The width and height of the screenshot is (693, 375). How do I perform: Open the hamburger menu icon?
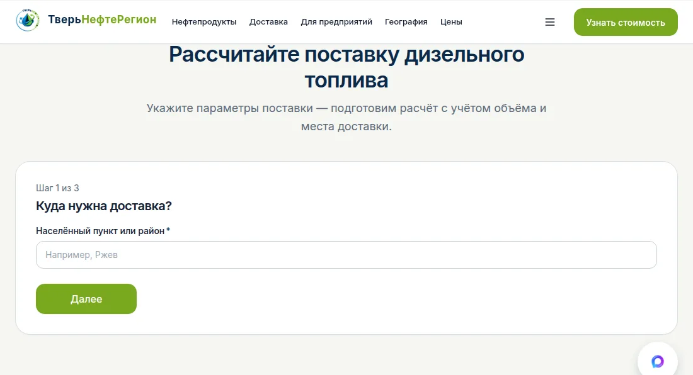tap(550, 22)
